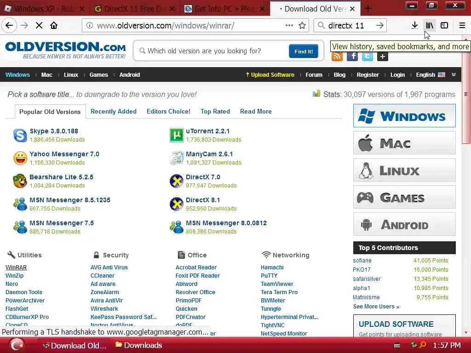Click the Register link
The image size is (471, 353).
click(x=368, y=75)
